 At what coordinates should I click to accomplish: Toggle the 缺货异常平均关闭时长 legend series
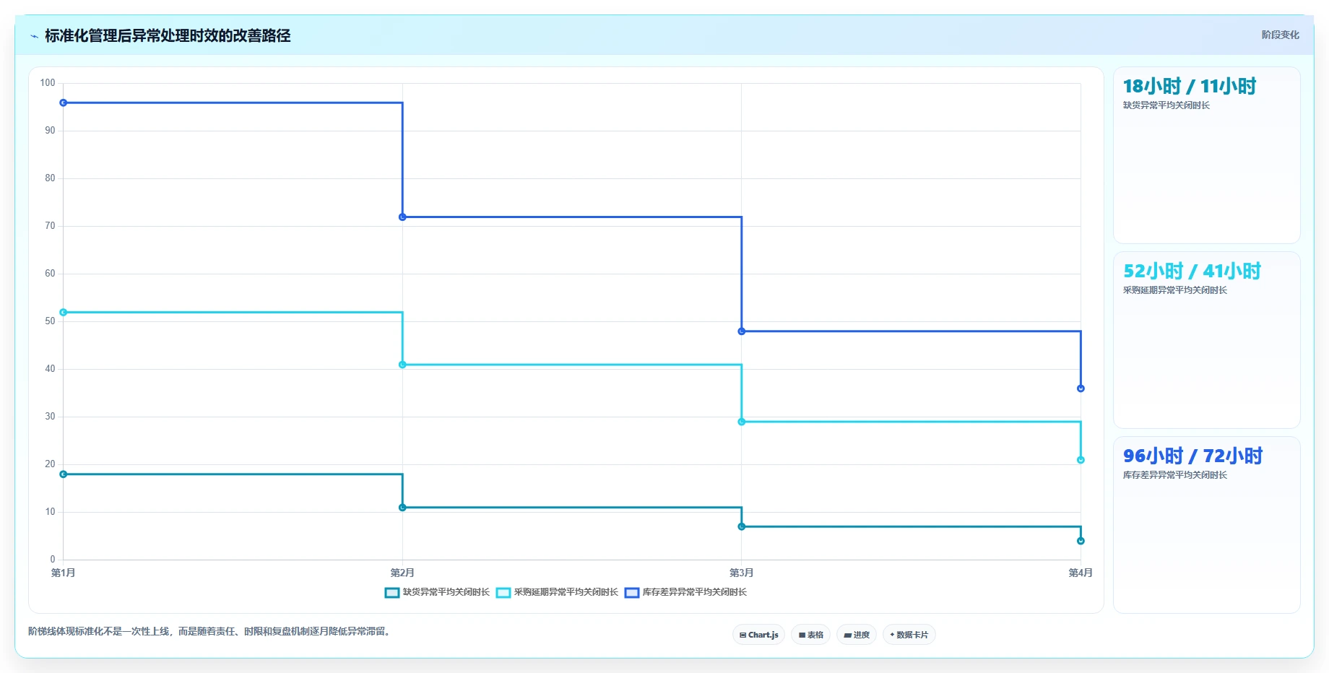(437, 592)
